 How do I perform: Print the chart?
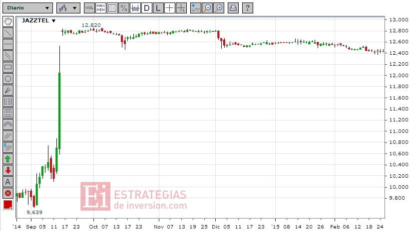pyautogui.click(x=233, y=8)
